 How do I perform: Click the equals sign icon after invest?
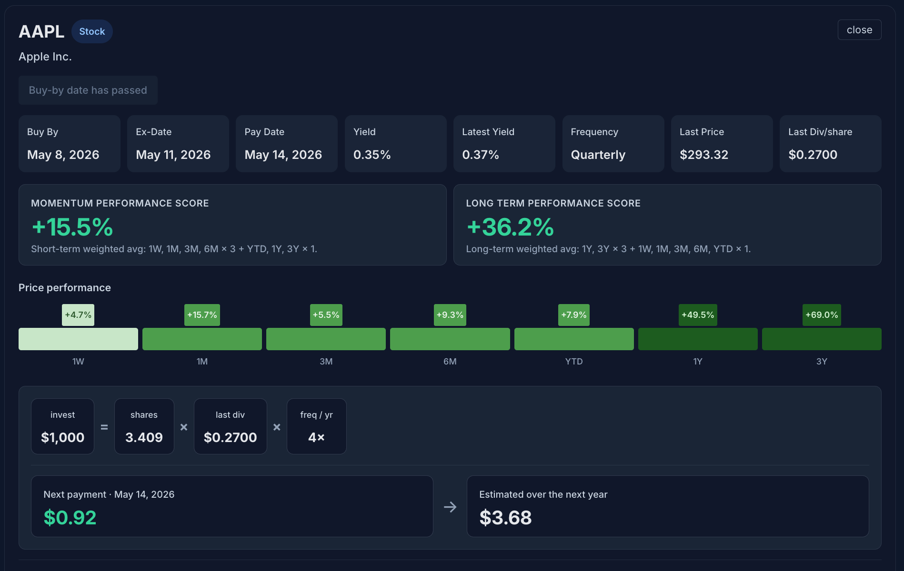104,427
